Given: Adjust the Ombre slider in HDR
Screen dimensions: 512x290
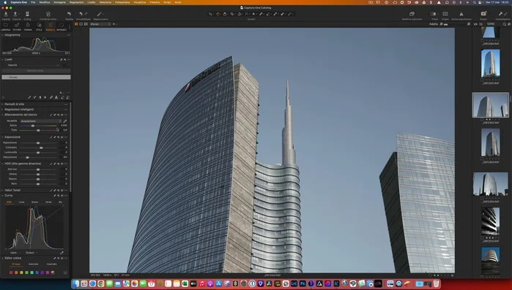Looking at the screenshot, I should tap(38, 174).
